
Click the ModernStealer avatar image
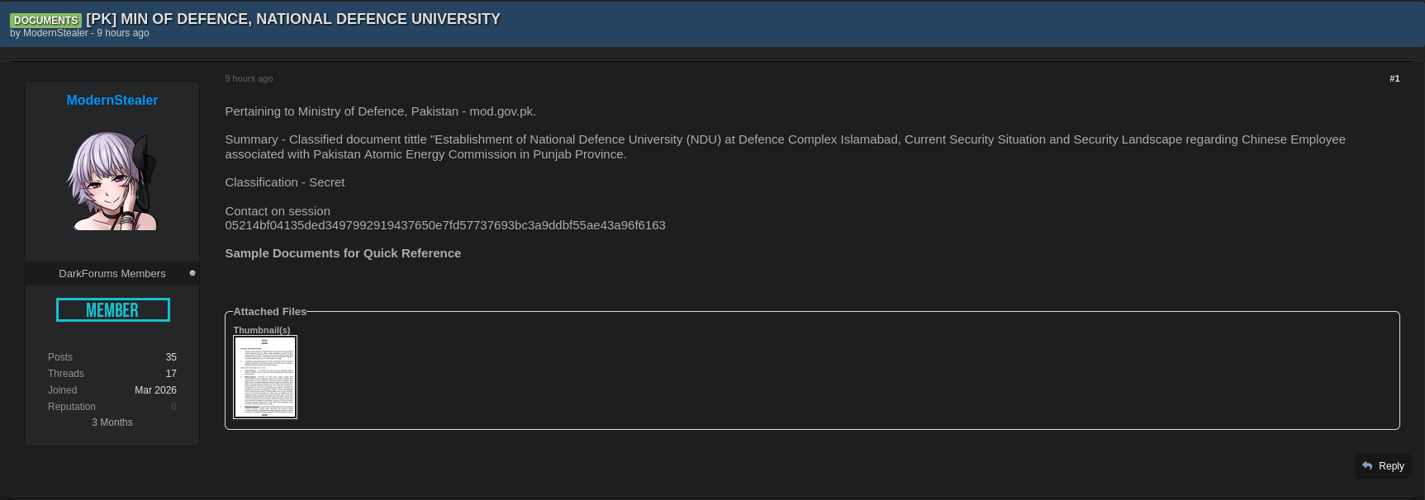coord(112,181)
